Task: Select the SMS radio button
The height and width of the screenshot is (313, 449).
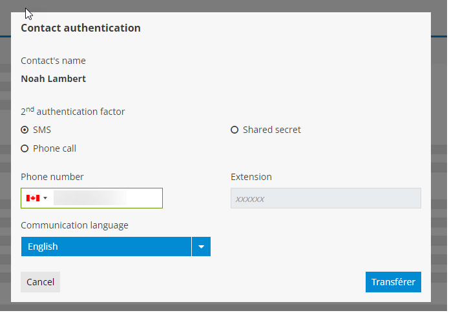Action: [25, 130]
